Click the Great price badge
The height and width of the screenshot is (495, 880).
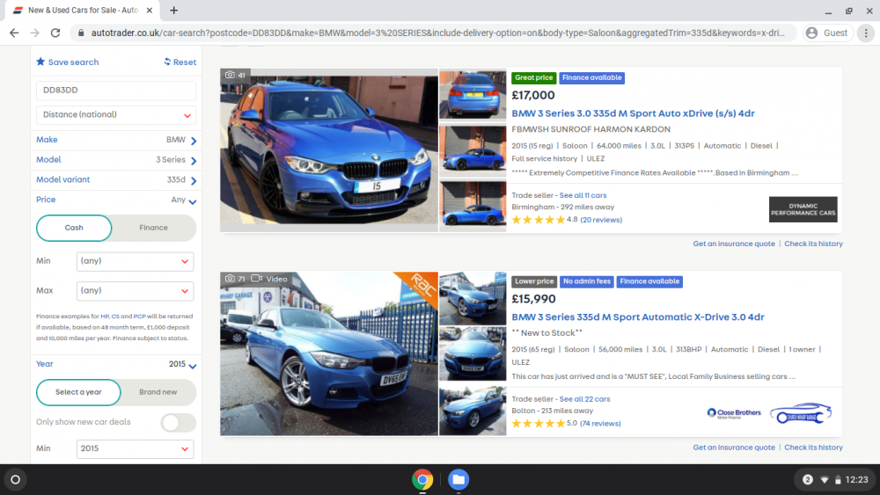(x=534, y=78)
